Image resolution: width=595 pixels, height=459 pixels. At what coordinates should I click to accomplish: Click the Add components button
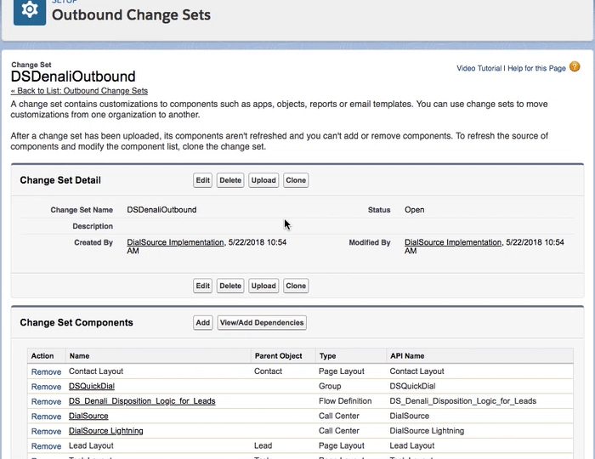click(202, 322)
